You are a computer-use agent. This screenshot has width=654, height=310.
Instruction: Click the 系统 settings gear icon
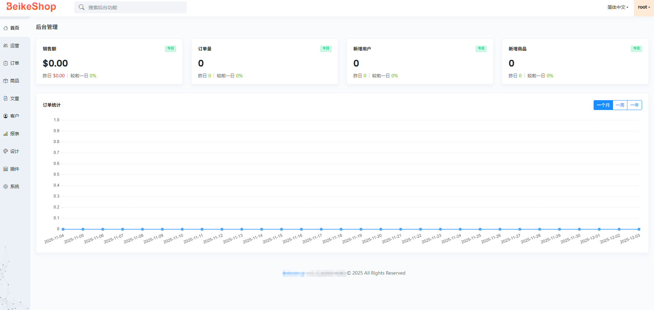click(x=5, y=187)
